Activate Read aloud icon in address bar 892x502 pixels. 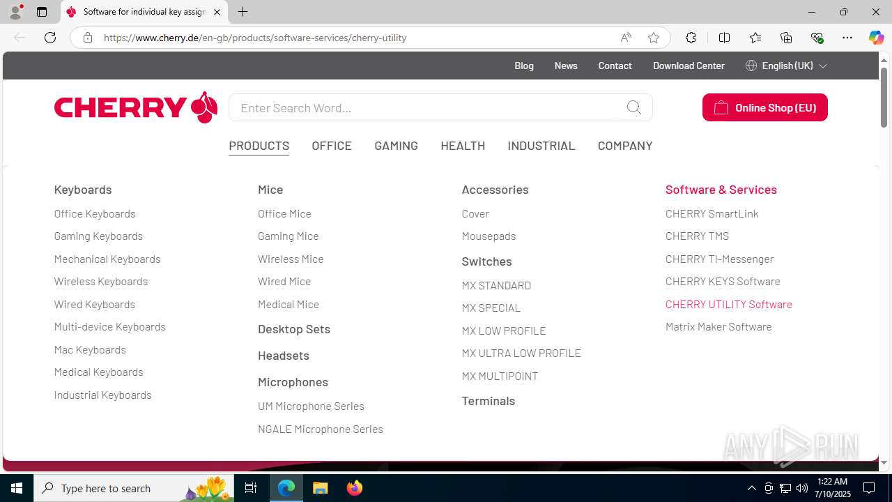point(626,38)
